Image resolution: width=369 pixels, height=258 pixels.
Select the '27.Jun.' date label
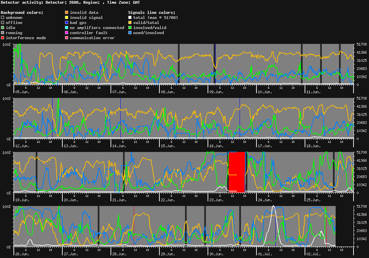click(71, 254)
